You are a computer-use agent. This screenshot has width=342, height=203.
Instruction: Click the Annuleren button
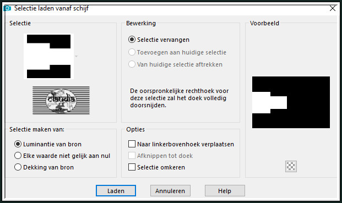point(170,191)
